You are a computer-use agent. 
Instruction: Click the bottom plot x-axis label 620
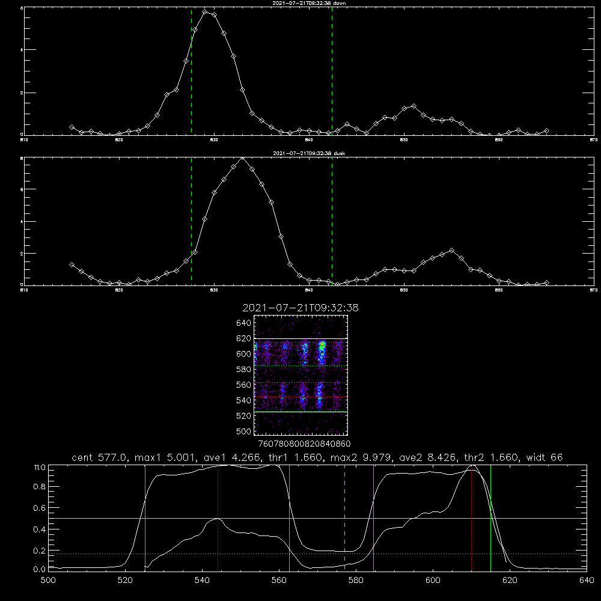[510, 581]
